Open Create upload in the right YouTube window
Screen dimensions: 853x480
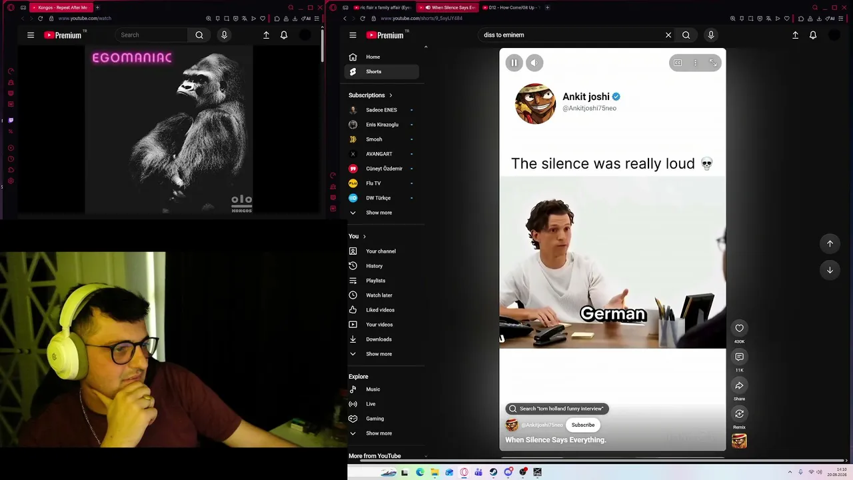(795, 35)
